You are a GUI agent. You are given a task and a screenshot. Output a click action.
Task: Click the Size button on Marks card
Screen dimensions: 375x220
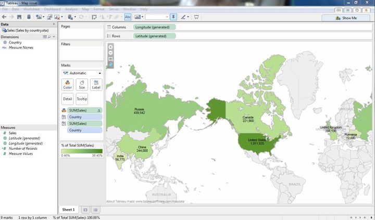82,85
